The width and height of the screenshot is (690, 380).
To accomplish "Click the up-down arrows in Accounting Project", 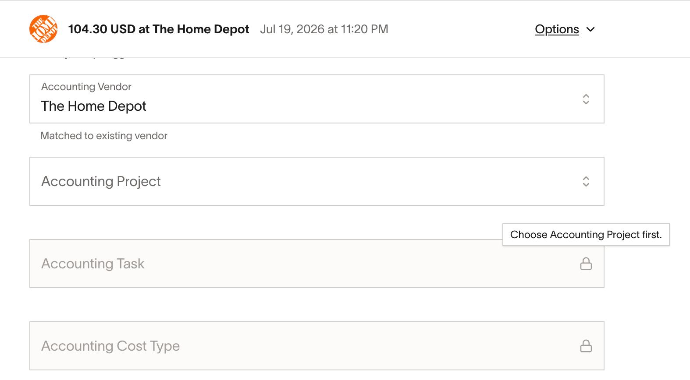I will [586, 181].
